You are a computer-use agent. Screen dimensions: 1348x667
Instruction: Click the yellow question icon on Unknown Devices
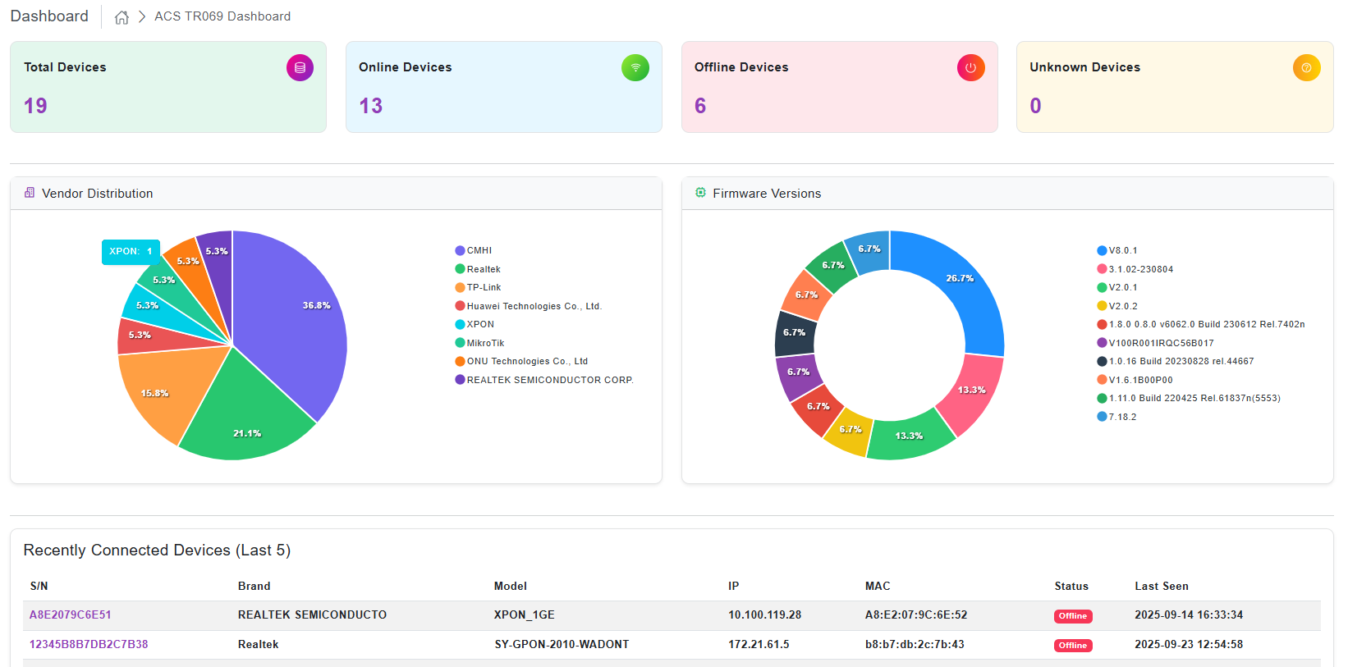tap(1306, 68)
